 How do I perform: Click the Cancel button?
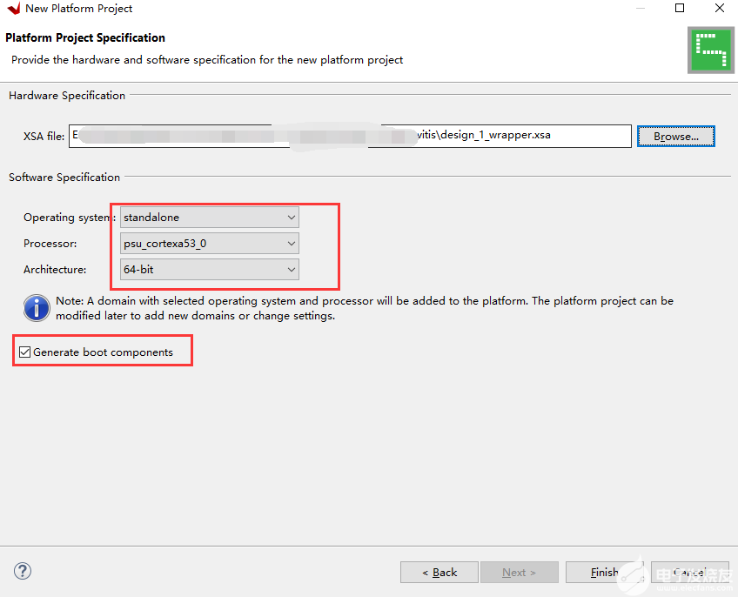pyautogui.click(x=689, y=572)
